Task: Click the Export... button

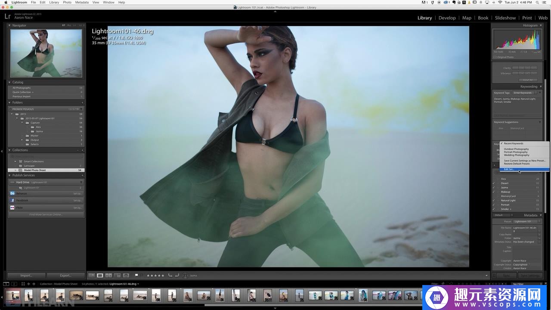Action: [65, 276]
